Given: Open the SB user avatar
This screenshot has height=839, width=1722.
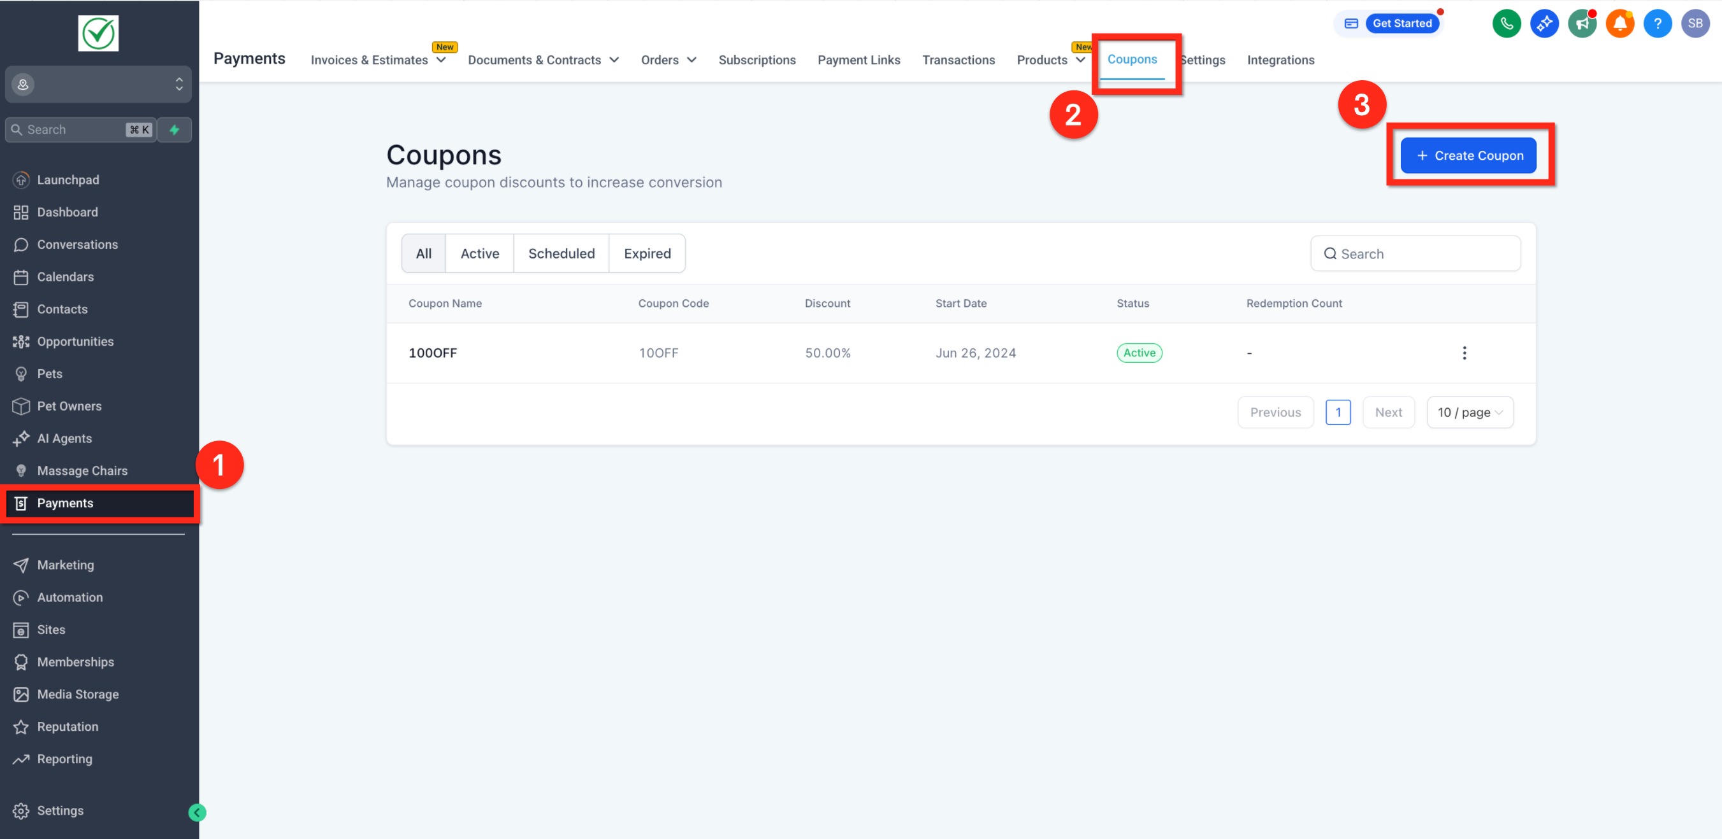Looking at the screenshot, I should click(x=1695, y=24).
